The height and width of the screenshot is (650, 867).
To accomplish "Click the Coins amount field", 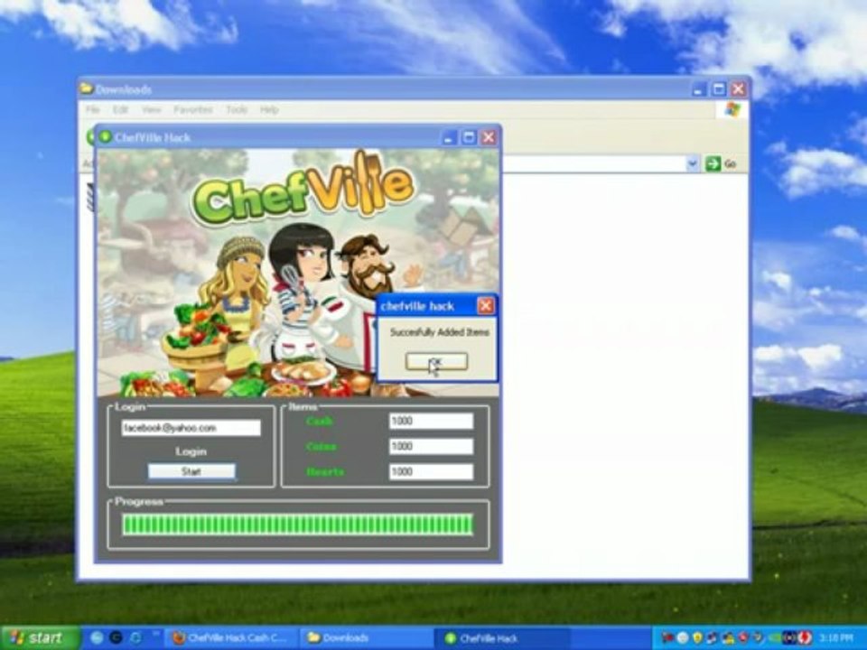I will [431, 447].
